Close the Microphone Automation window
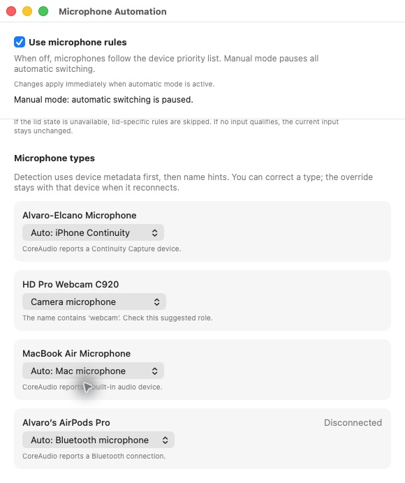 click(x=11, y=11)
